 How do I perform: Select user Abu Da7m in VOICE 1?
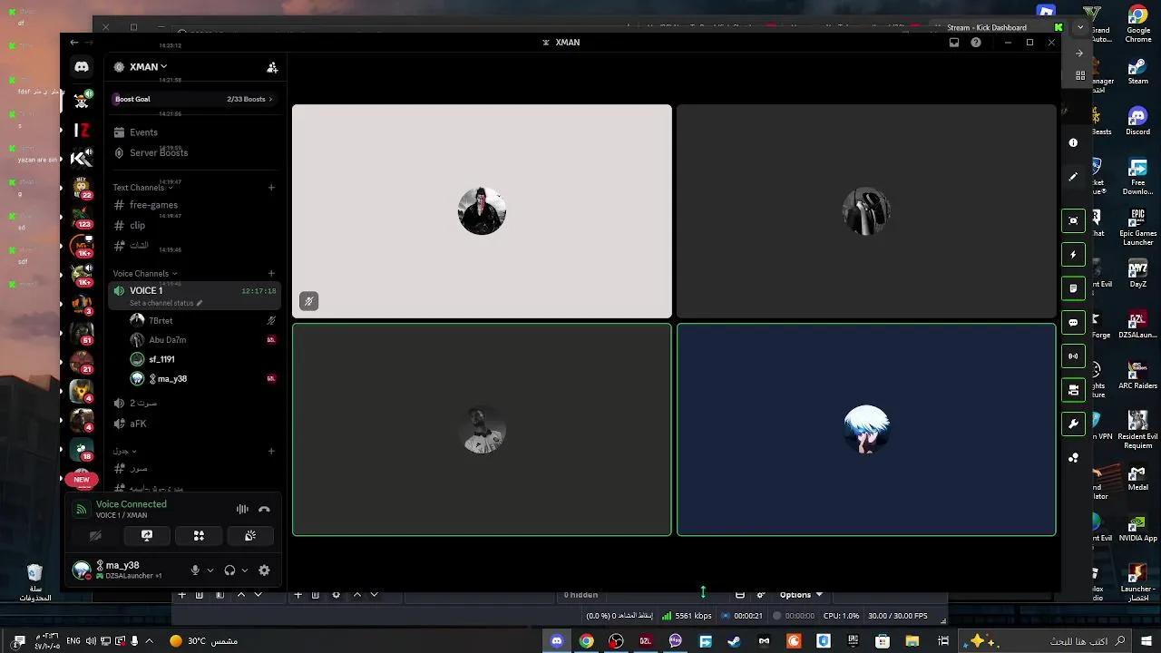pos(167,340)
